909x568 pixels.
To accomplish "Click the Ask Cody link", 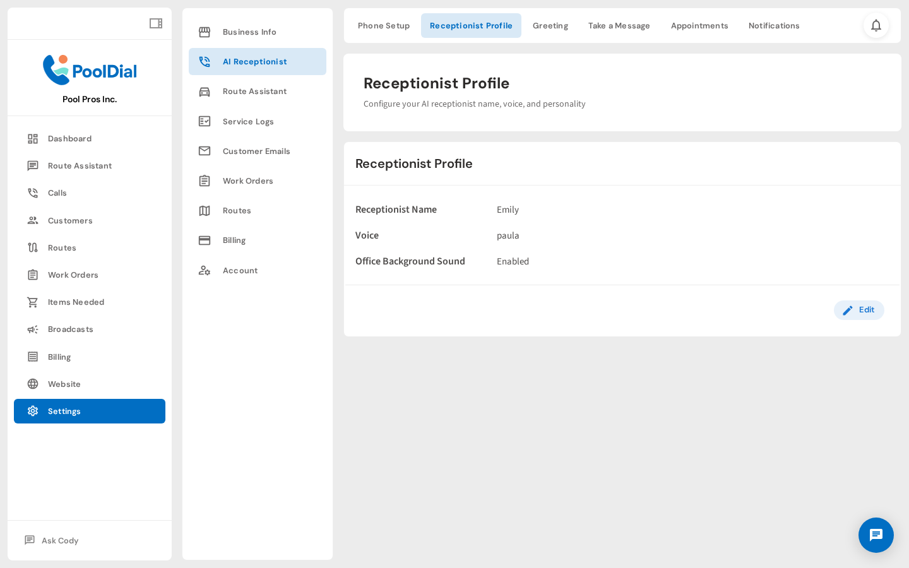I will (x=60, y=540).
